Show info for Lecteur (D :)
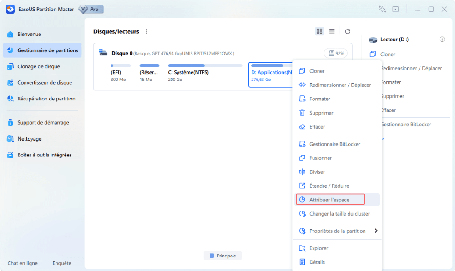Image resolution: width=455 pixels, height=271 pixels. click(x=442, y=40)
